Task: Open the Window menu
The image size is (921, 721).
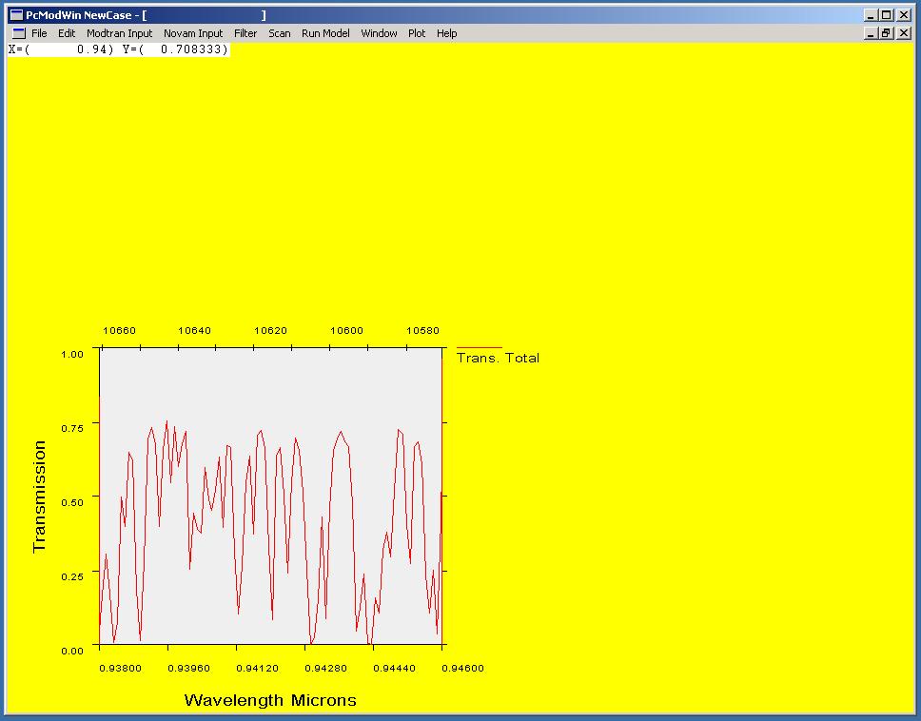Action: (379, 33)
